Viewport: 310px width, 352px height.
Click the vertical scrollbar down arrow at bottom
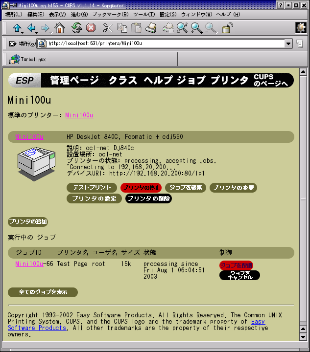[x=303, y=336]
